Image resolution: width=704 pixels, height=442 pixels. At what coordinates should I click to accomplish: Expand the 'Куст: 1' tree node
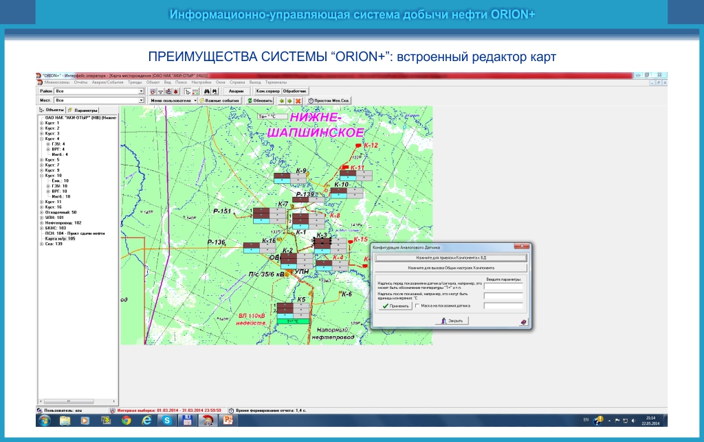point(42,123)
